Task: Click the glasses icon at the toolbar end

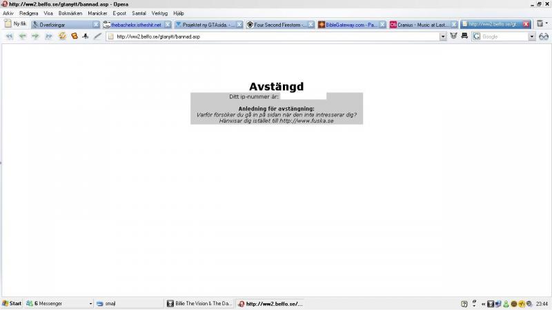Action: point(544,37)
